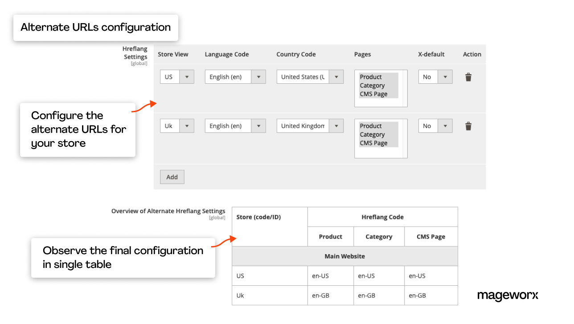Screen dimensions: 574x324
Task: Select CMS Page in US row Pages list
Action: tap(373, 94)
